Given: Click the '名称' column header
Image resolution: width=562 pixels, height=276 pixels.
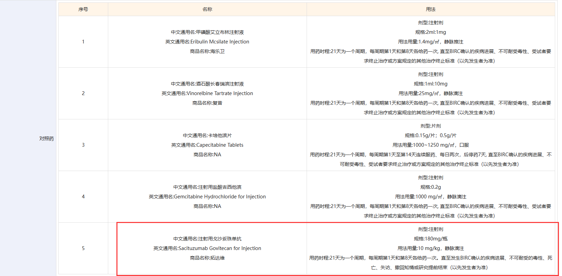Looking at the screenshot, I should click(207, 9).
